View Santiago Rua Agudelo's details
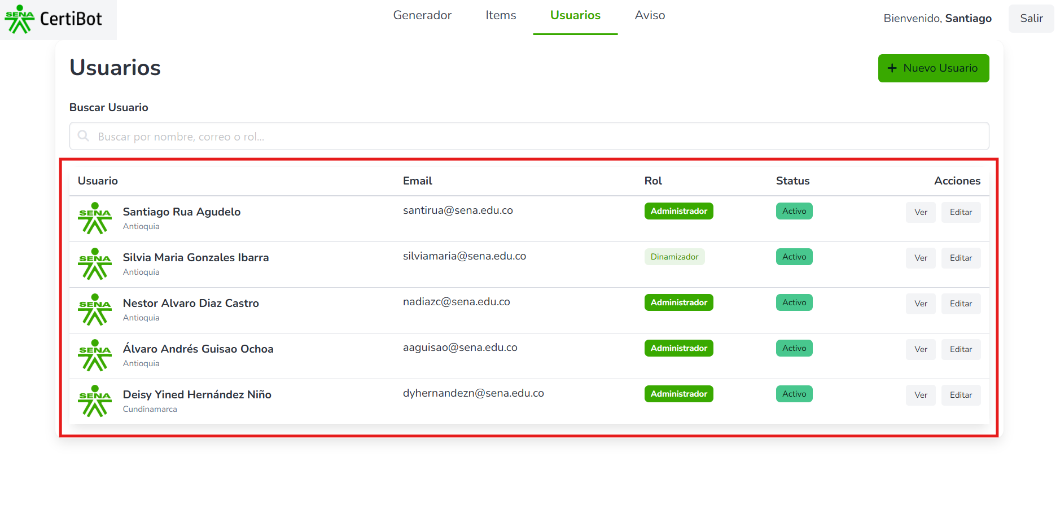1060x514 pixels. (x=921, y=213)
